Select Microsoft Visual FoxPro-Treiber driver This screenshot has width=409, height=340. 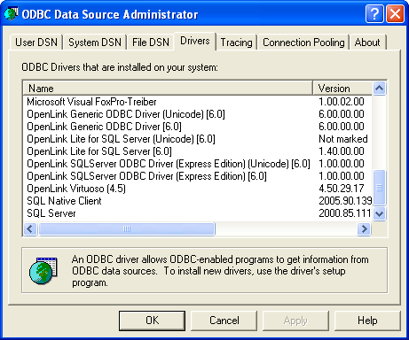(x=91, y=102)
